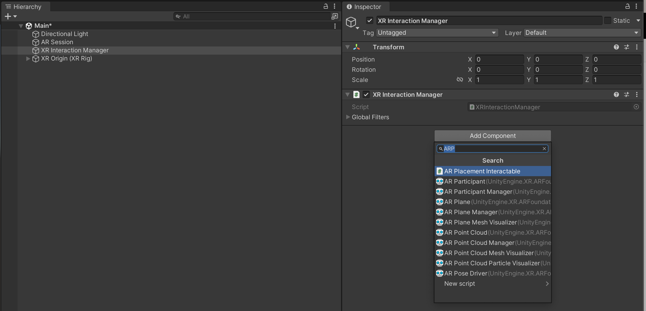Open the Tag Untagged dropdown
The image size is (646, 311).
click(x=437, y=33)
